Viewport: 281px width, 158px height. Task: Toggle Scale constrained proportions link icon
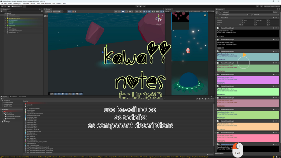[x=240, y=25]
